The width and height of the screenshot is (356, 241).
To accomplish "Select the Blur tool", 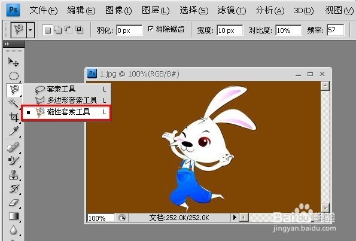I will 13,230.
